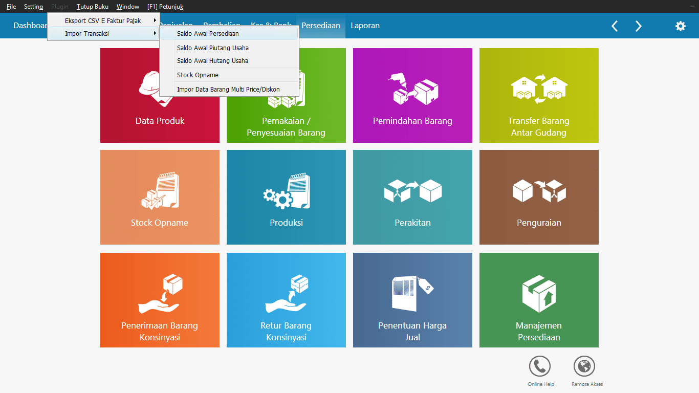Click the Online Help phone icon

point(539,366)
